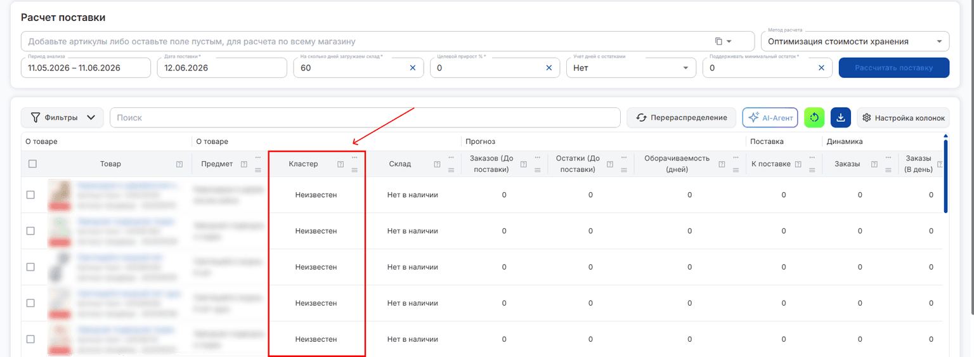This screenshot has height=357, width=974.
Task: Clear the minimum stock field value
Action: point(821,68)
